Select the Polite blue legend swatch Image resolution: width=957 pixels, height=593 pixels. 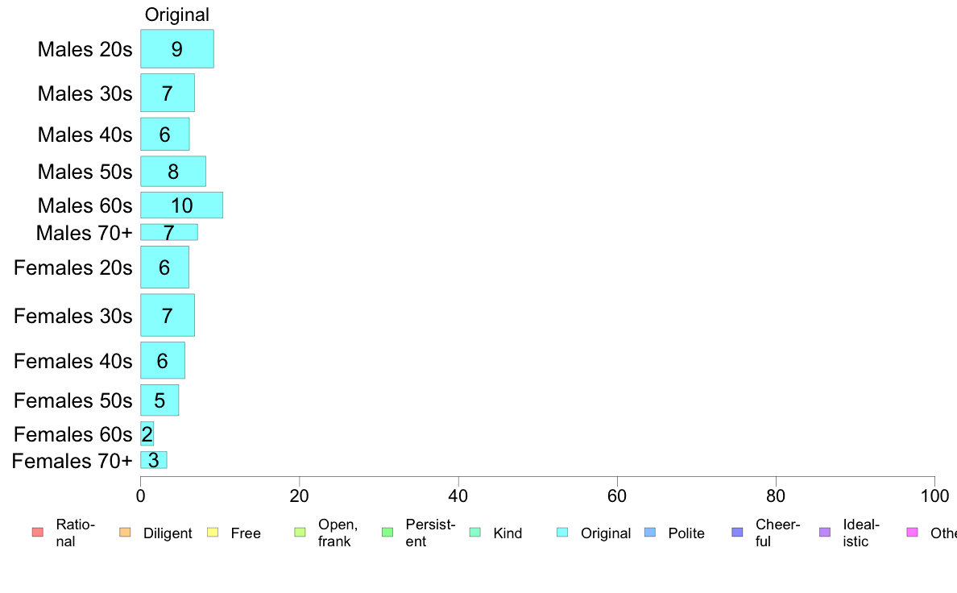click(650, 533)
